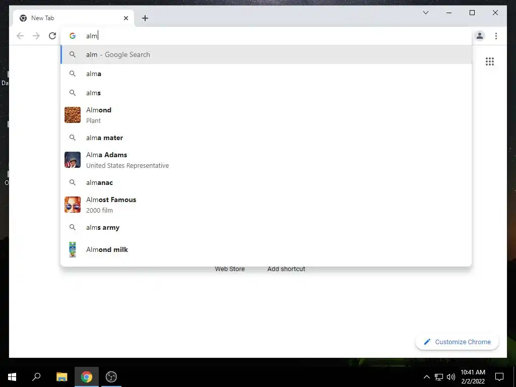Click the Google logo in the address bar
The image size is (516, 387).
[x=73, y=36]
